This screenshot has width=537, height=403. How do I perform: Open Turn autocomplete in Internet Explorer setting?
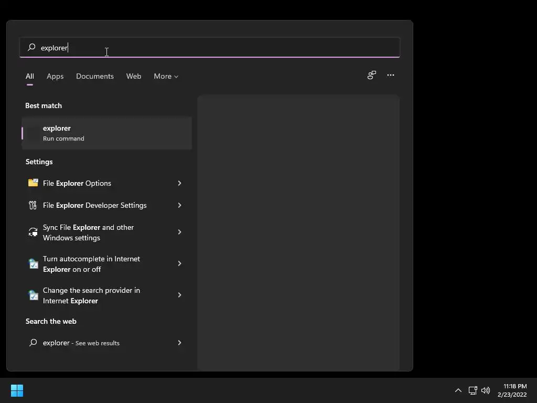point(106,264)
